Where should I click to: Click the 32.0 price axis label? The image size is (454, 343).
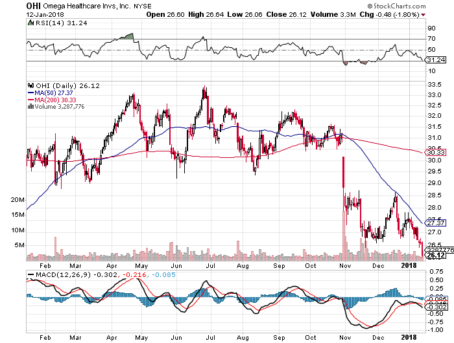(x=435, y=116)
